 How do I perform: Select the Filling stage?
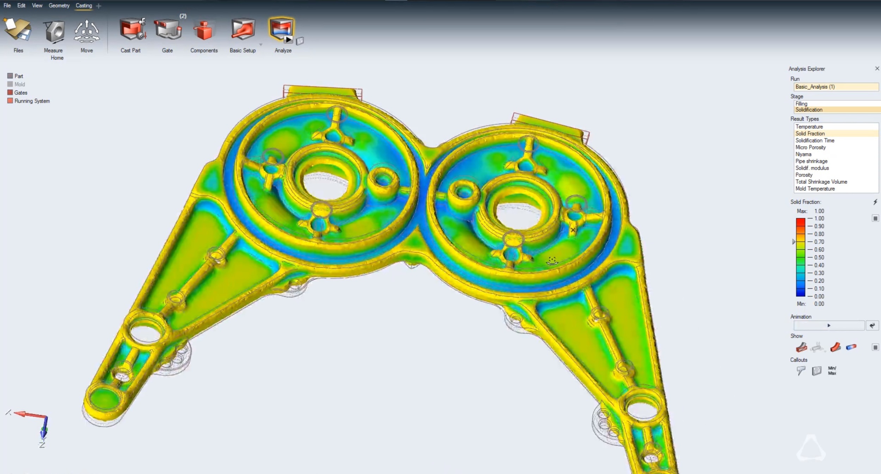click(837, 104)
